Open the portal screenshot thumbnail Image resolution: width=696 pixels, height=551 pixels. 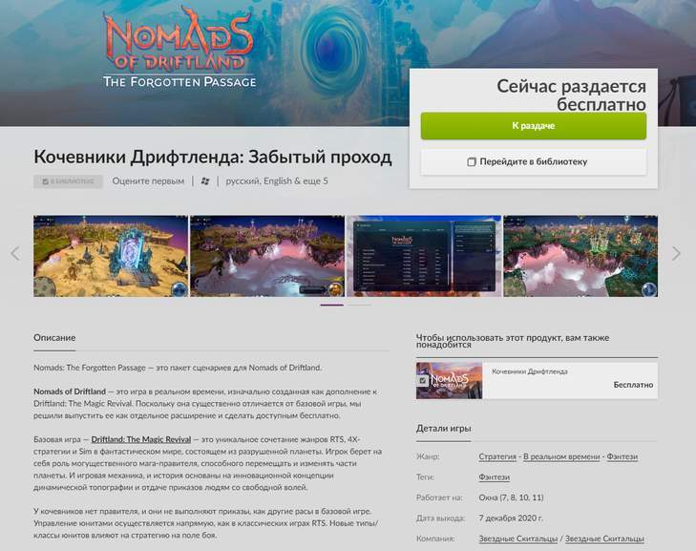click(111, 256)
